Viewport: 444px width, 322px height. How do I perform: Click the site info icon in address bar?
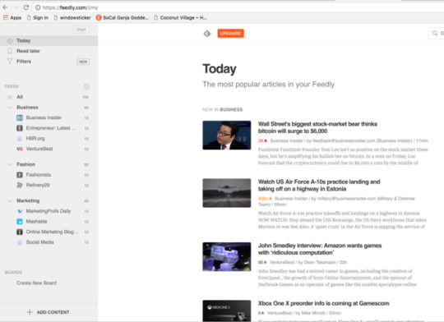[x=38, y=7]
